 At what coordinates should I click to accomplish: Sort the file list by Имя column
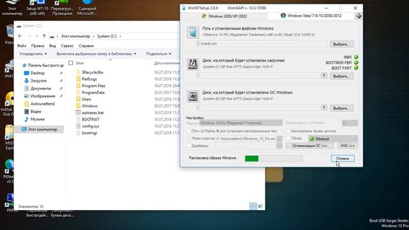pos(79,63)
